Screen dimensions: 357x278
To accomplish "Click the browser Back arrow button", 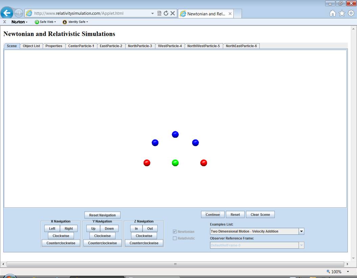I will [x=7, y=13].
